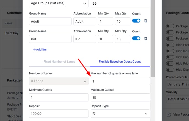Viewport: 189px width, 121px height.
Task: Toggle the Count switch for Kid
Action: 136,38
